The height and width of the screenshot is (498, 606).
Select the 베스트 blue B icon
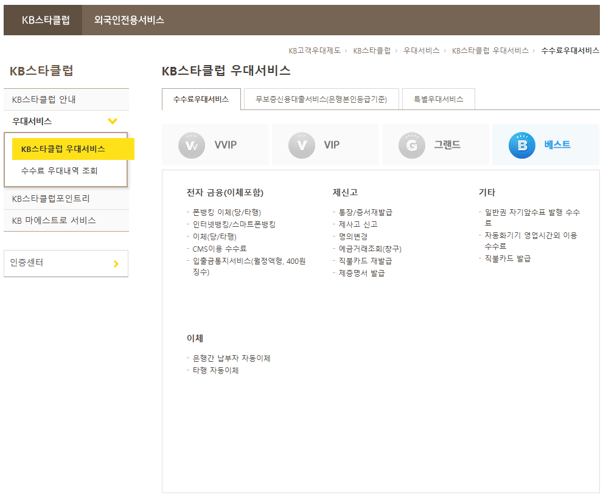(522, 145)
